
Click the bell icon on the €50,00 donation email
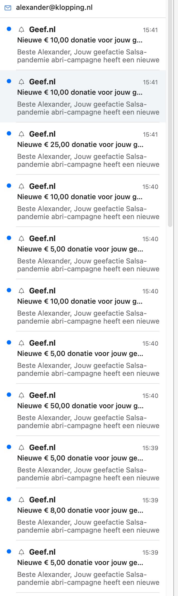21,395
